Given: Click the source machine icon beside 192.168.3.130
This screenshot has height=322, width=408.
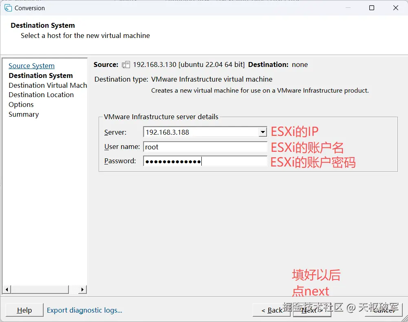Looking at the screenshot, I should [x=126, y=64].
